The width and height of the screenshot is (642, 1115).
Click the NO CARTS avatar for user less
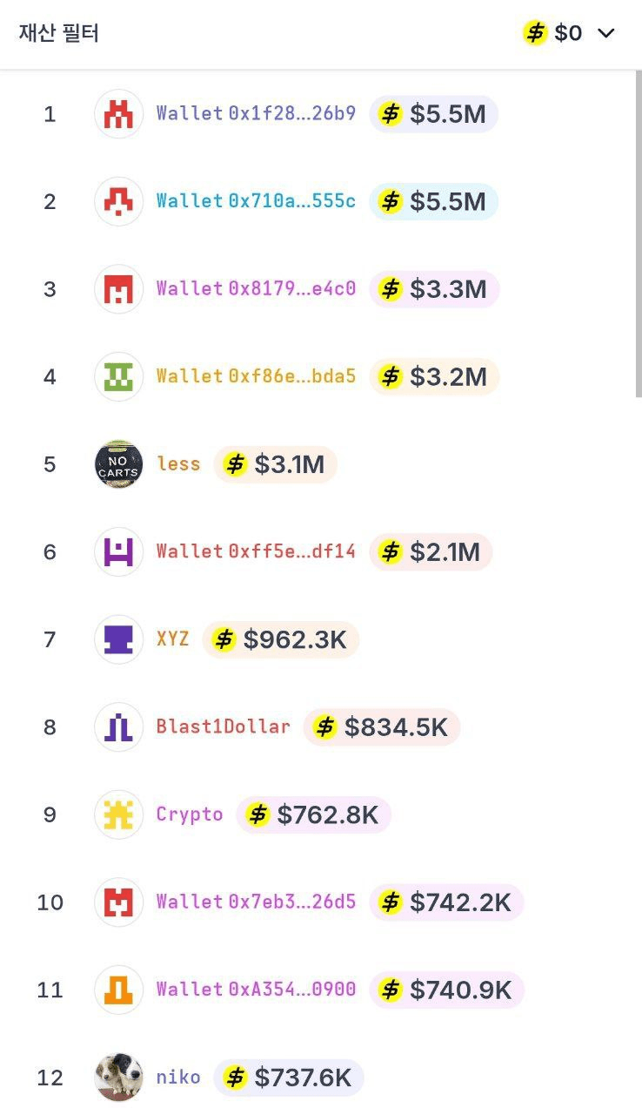click(x=118, y=464)
